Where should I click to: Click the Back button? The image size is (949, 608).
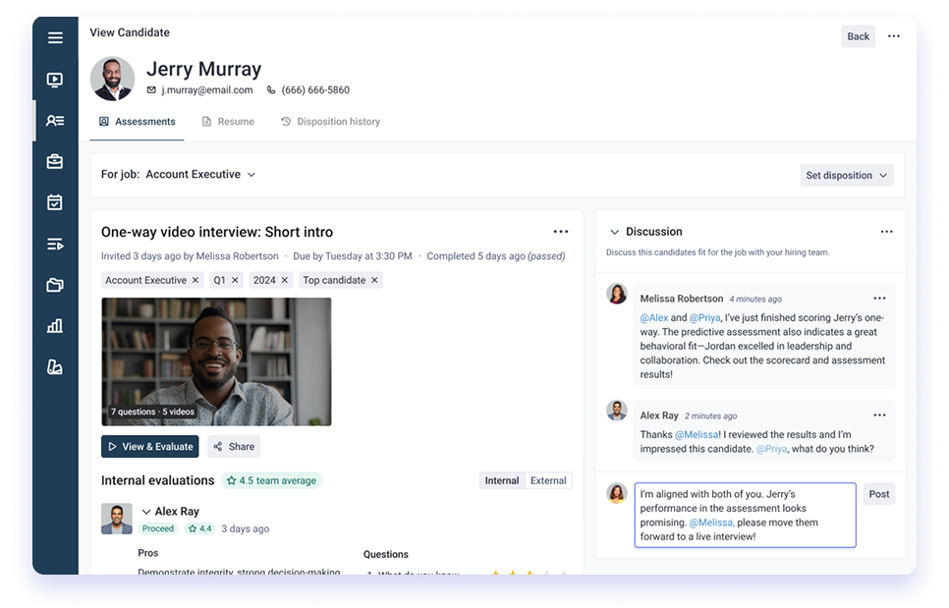coord(859,36)
